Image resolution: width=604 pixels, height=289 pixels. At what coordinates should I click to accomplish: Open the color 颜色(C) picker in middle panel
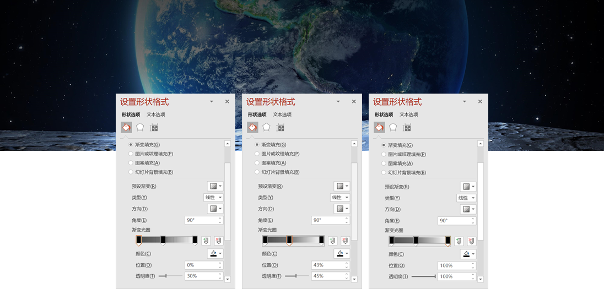(x=342, y=253)
